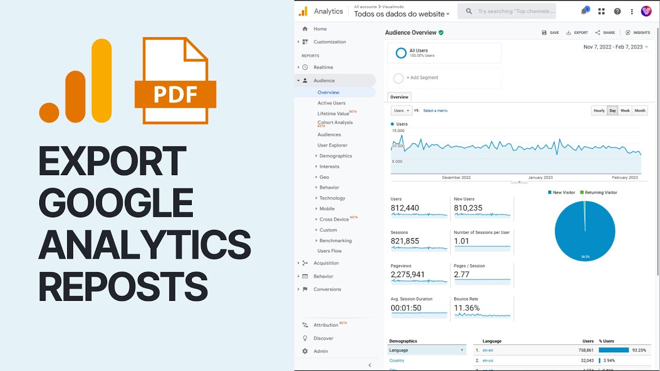
Task: Click the Google Analytics logo icon
Action: click(303, 11)
